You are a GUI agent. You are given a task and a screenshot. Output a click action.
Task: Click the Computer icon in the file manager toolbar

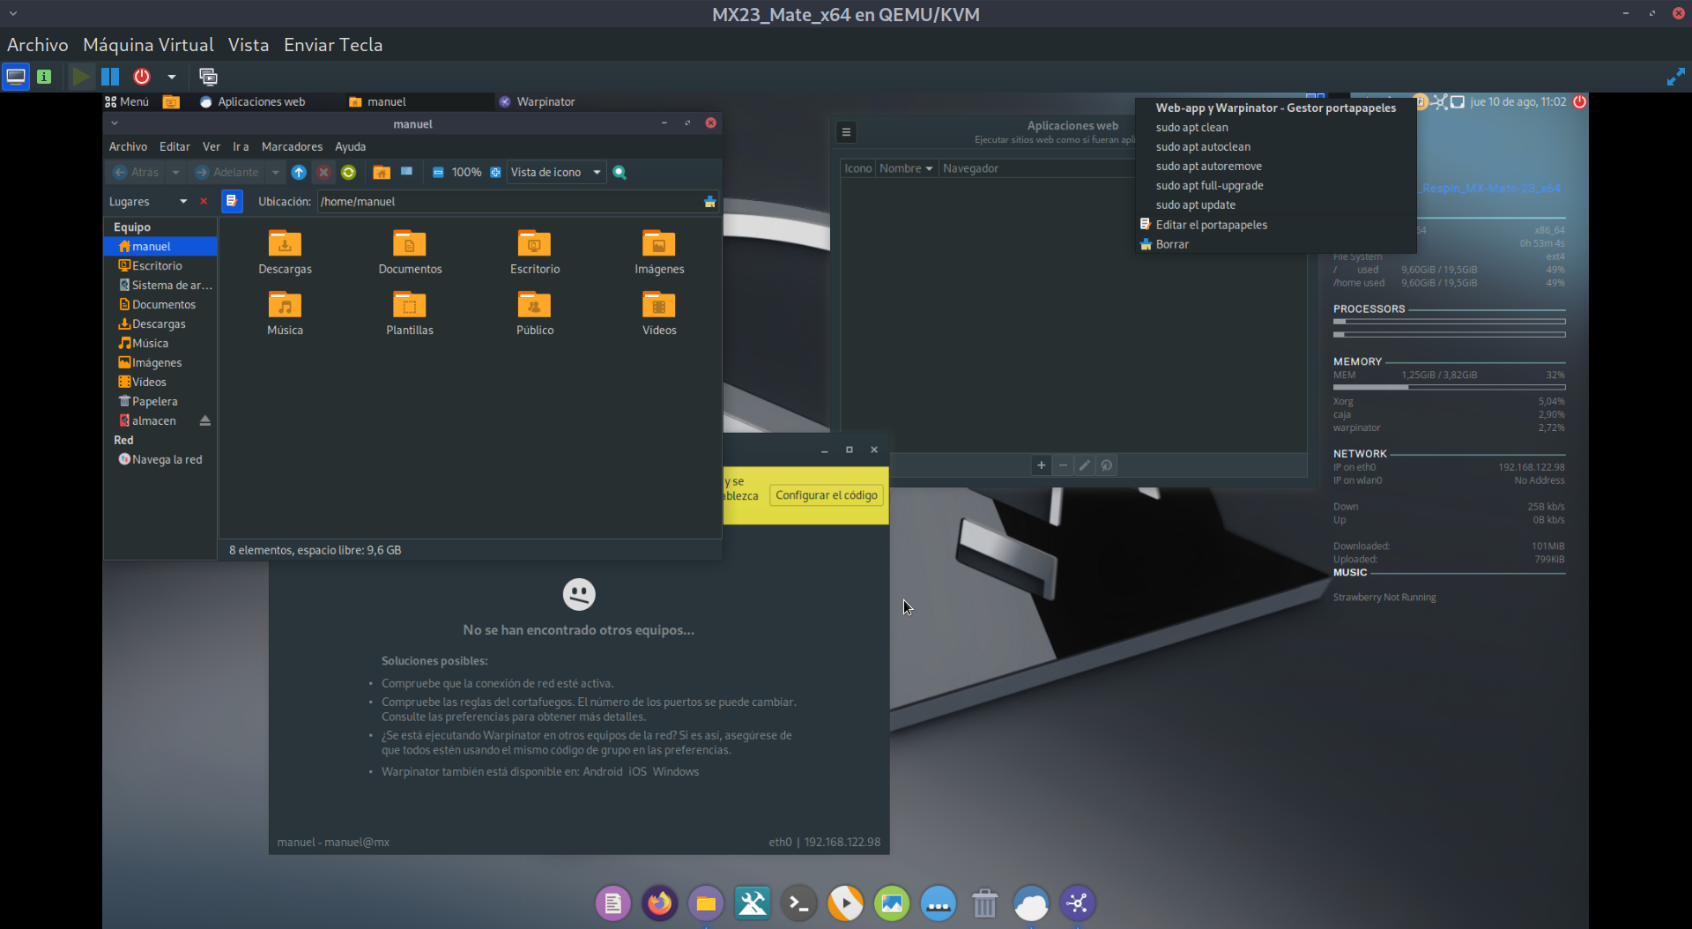tap(406, 172)
